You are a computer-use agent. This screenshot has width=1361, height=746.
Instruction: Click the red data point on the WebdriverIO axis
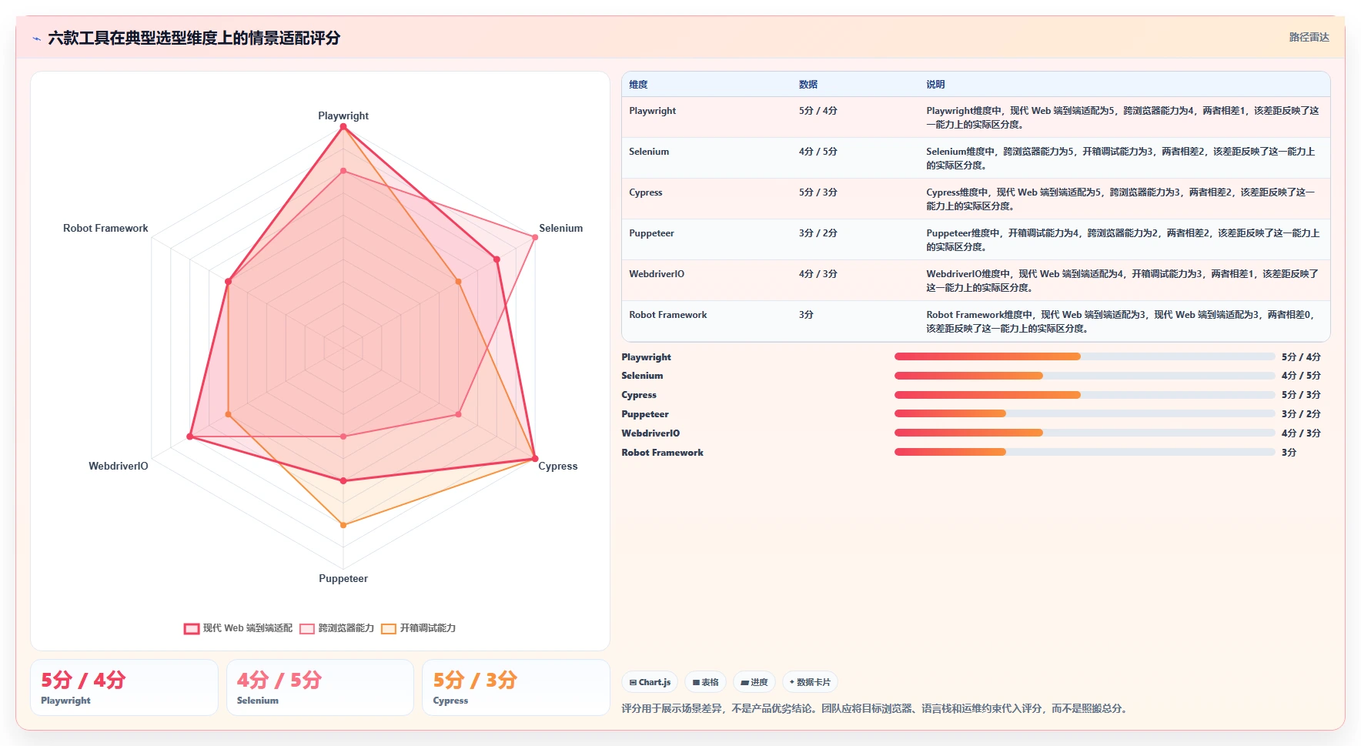190,437
